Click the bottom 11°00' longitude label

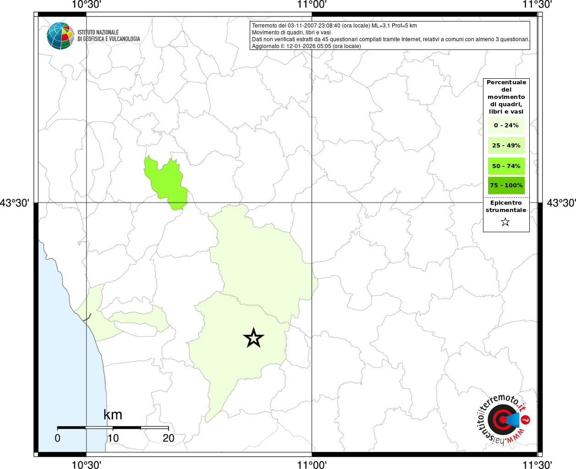(312, 464)
